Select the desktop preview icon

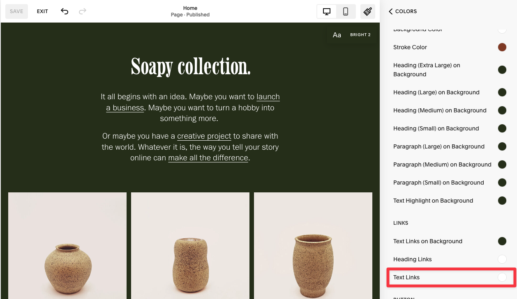(x=326, y=11)
